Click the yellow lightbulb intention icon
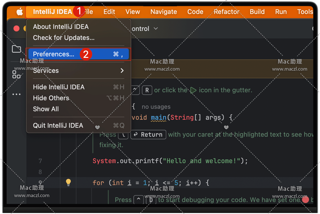This screenshot has height=214, width=320. 68,182
